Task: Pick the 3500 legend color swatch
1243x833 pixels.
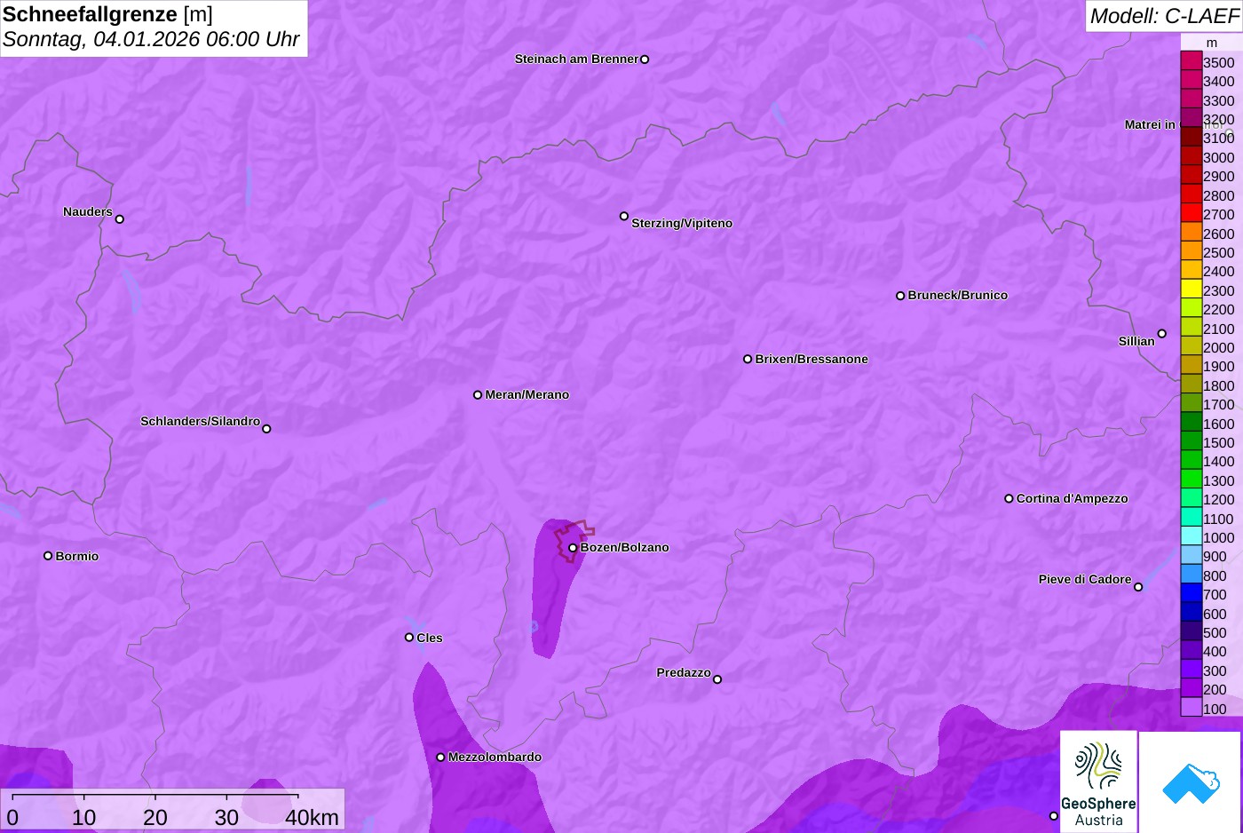Action: (1191, 61)
